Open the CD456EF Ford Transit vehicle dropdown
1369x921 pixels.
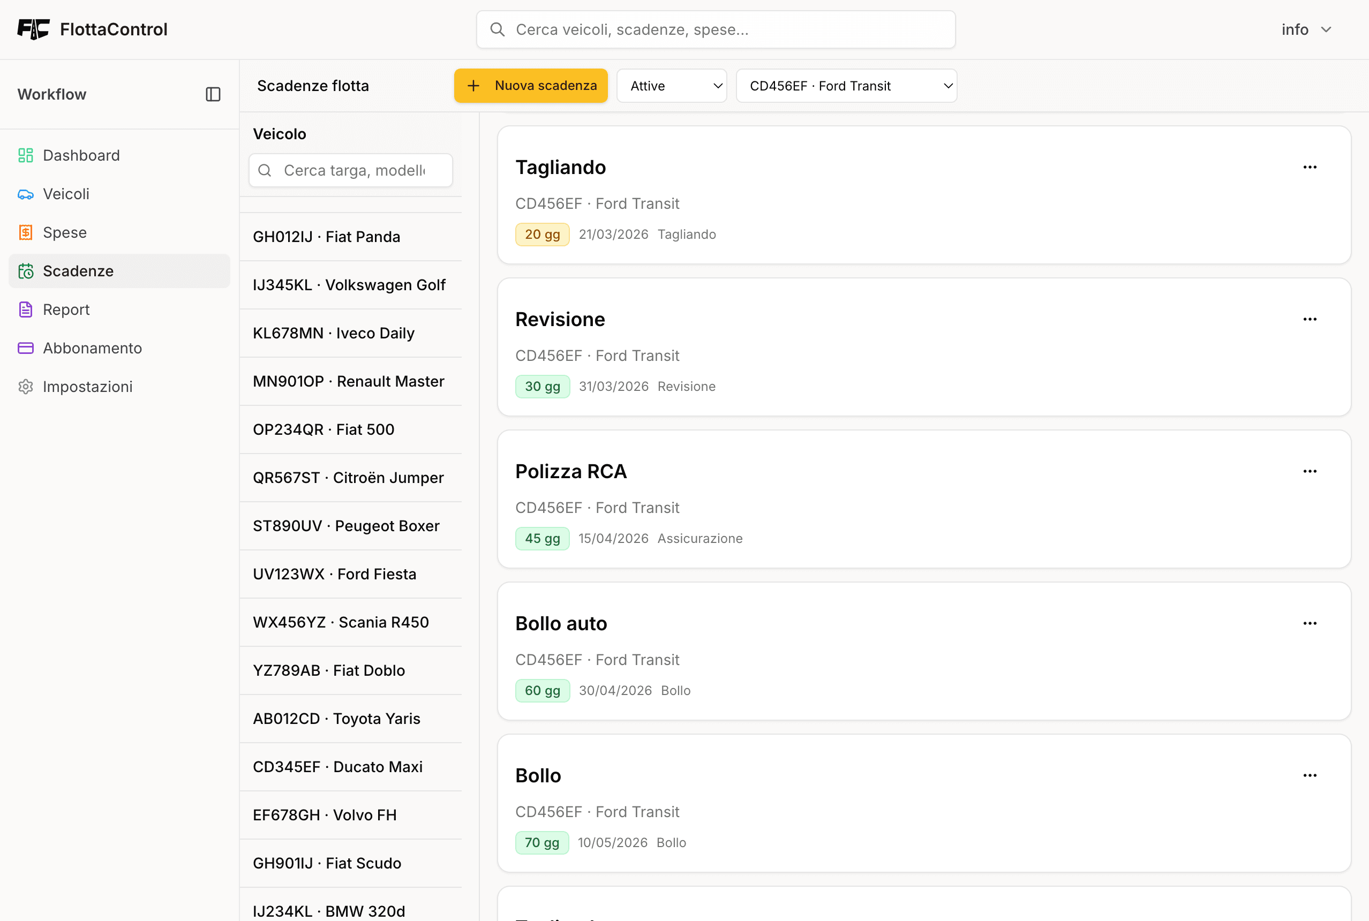[x=846, y=86]
